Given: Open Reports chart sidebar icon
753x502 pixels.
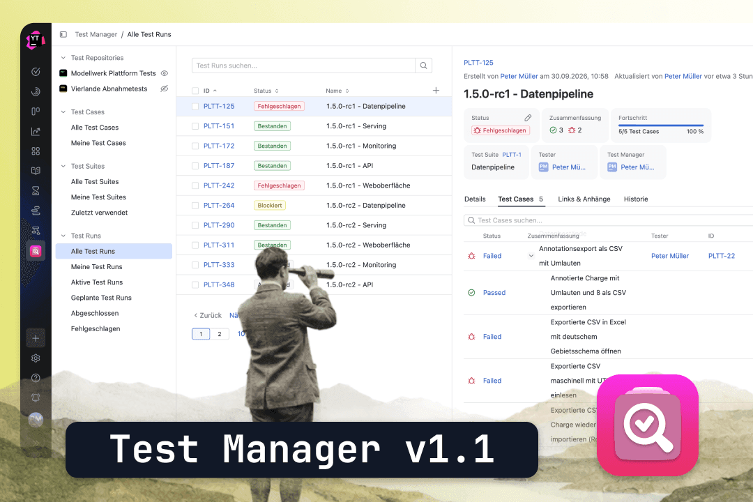Looking at the screenshot, I should [x=36, y=131].
